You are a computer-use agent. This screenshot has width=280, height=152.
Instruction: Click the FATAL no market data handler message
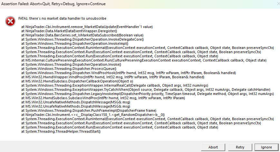63,18
